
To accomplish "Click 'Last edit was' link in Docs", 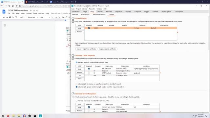I will tap(61, 13).
